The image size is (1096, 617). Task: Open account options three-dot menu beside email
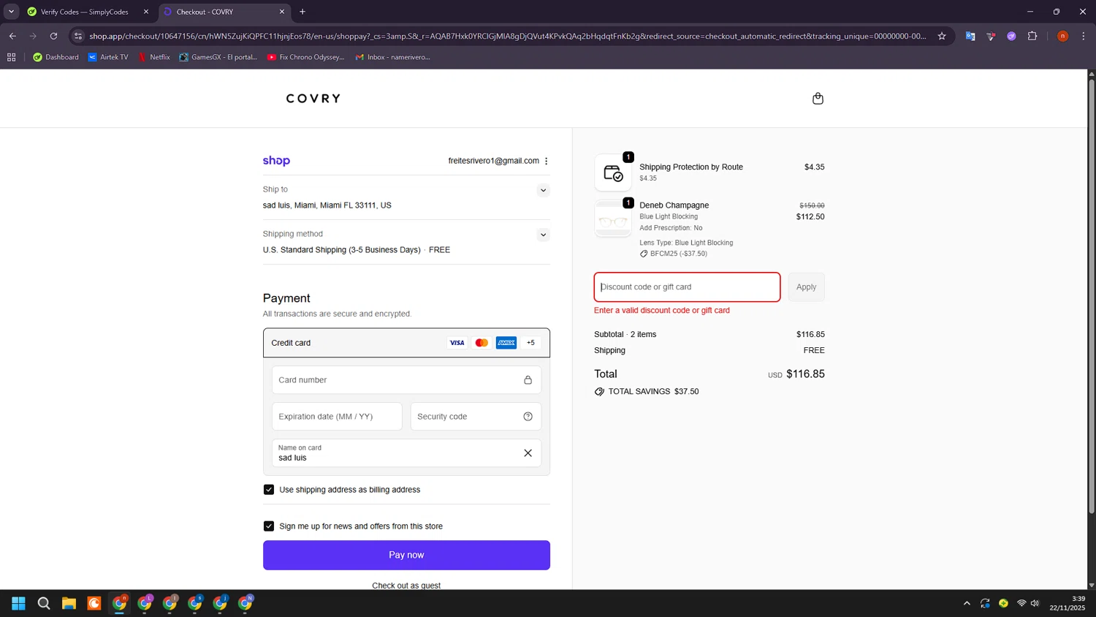point(546,161)
